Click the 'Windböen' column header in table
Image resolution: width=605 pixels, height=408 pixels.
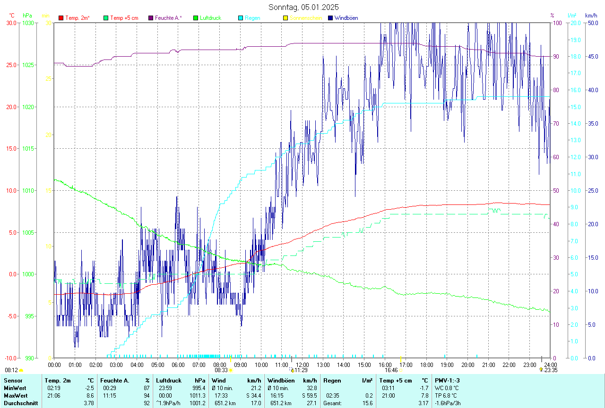(x=281, y=381)
